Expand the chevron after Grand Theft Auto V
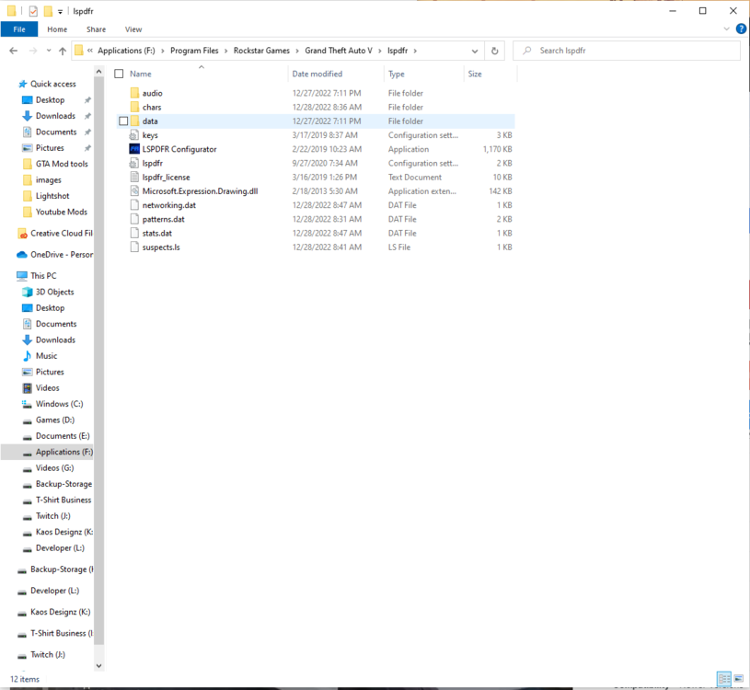The height and width of the screenshot is (690, 750). point(380,51)
